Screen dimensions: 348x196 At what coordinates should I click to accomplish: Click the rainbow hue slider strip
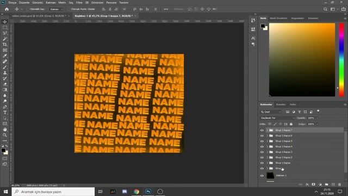(x=341, y=59)
